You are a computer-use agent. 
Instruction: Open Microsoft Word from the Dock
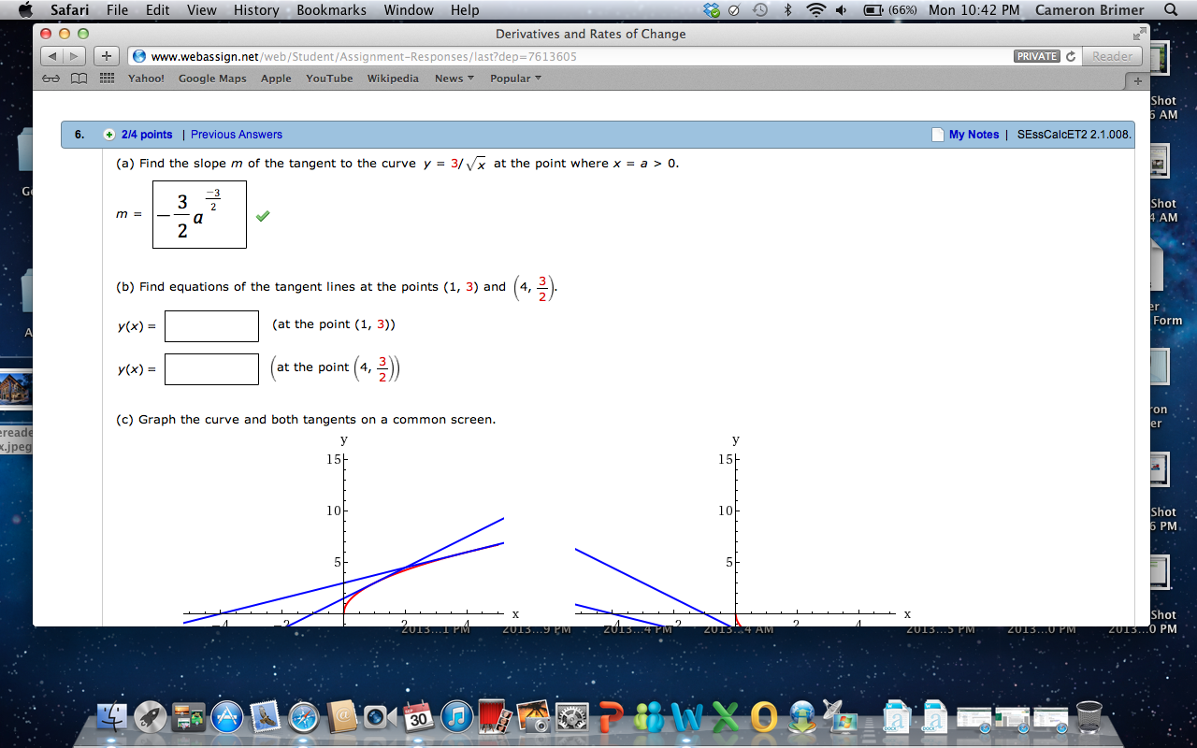tap(688, 718)
